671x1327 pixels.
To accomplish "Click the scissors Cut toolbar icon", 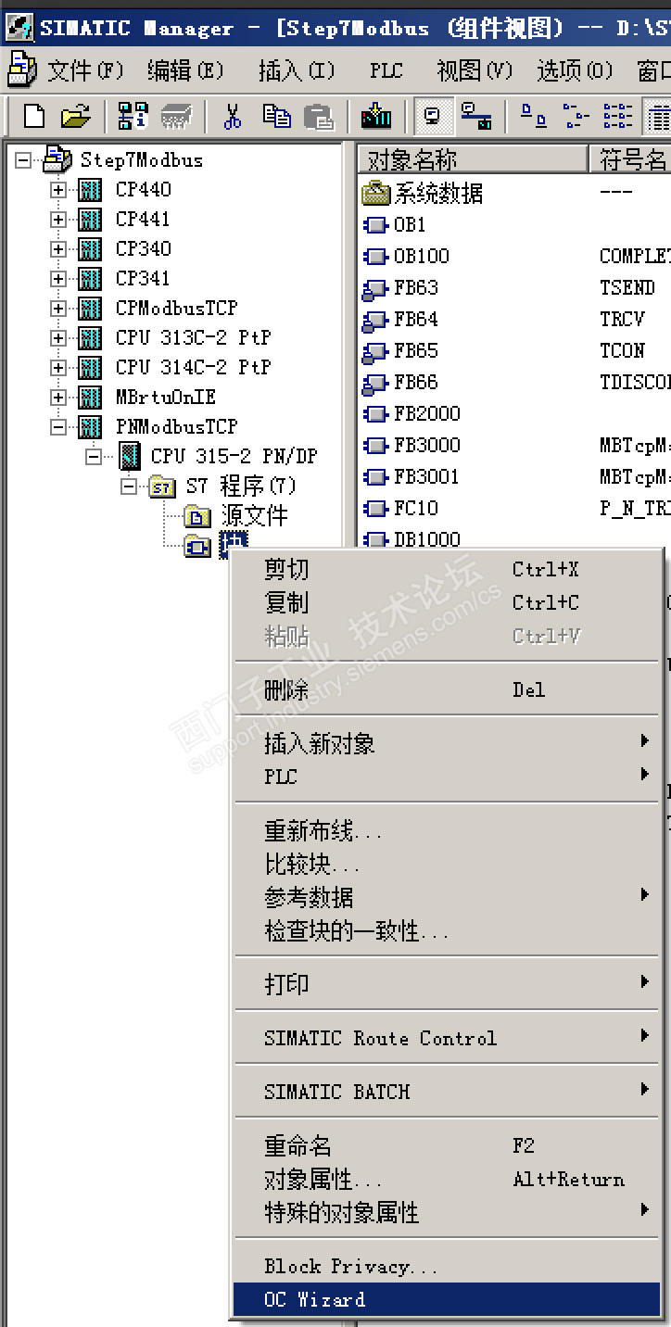I will [x=233, y=117].
